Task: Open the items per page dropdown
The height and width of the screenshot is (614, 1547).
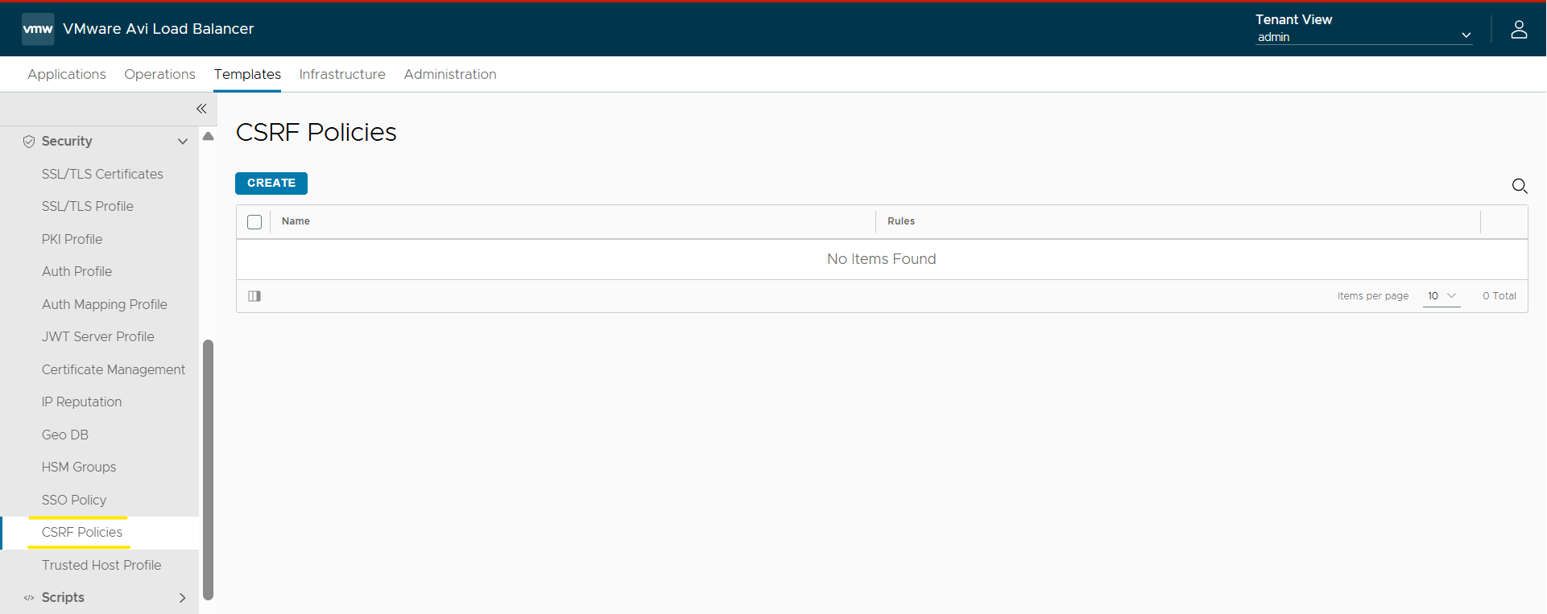Action: coord(1442,296)
